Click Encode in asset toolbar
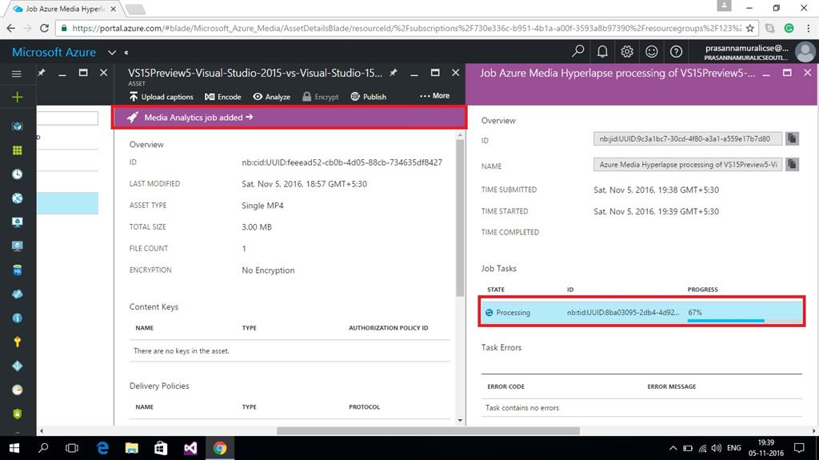 click(x=223, y=97)
